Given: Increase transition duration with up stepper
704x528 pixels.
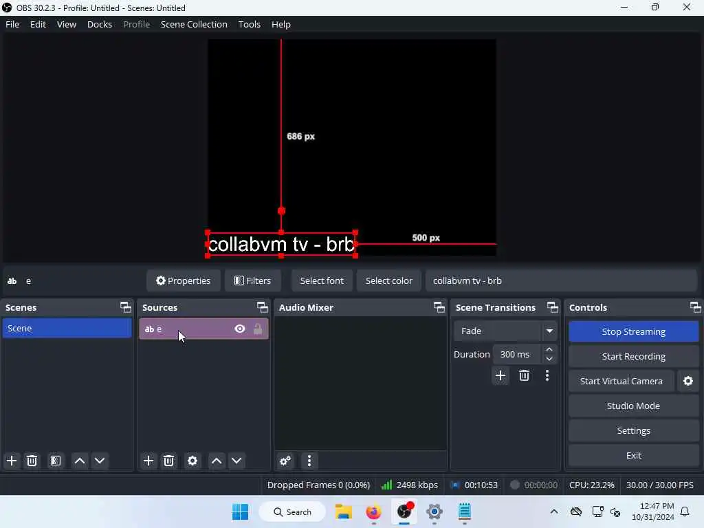Looking at the screenshot, I should click(549, 350).
